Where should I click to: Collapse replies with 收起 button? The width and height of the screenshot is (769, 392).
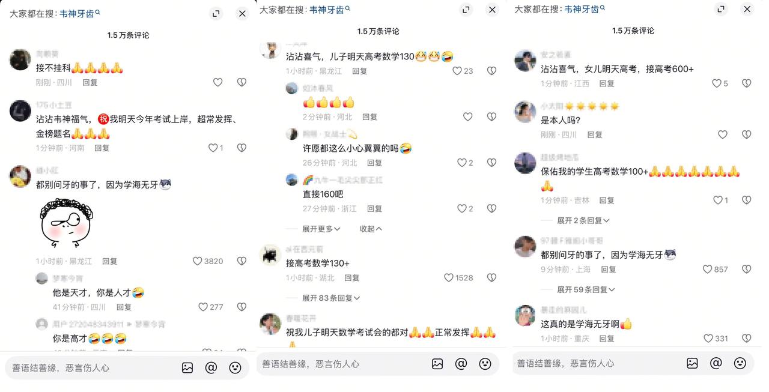point(371,229)
